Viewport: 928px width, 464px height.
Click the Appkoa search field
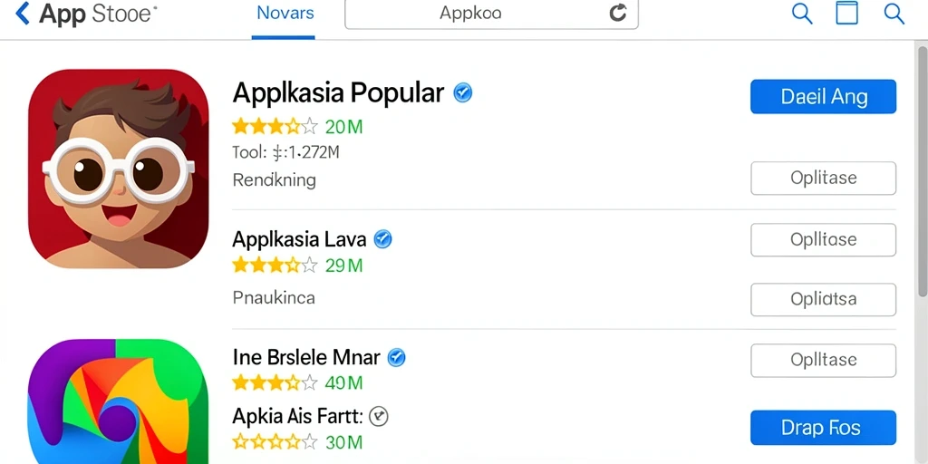(x=491, y=14)
